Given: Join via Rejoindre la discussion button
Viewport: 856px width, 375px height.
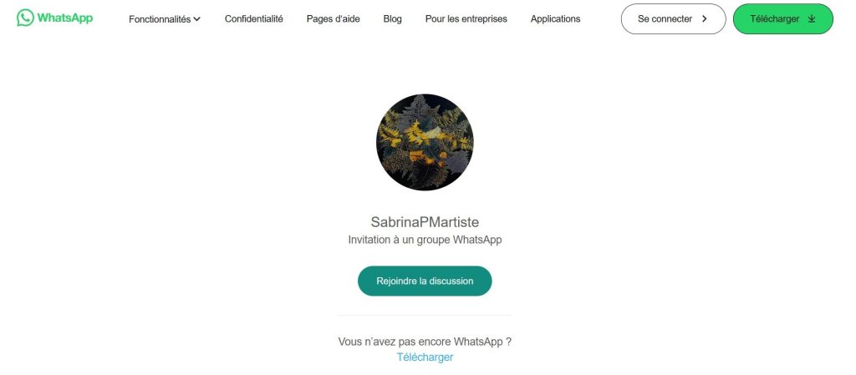Looking at the screenshot, I should [x=425, y=281].
